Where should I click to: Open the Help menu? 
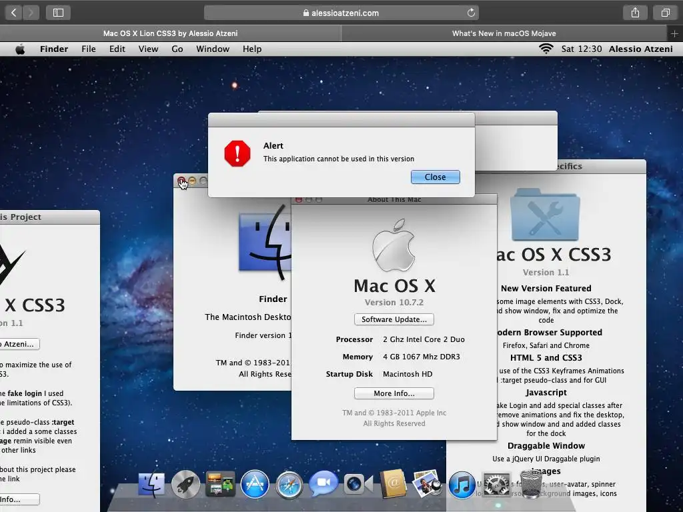click(252, 49)
